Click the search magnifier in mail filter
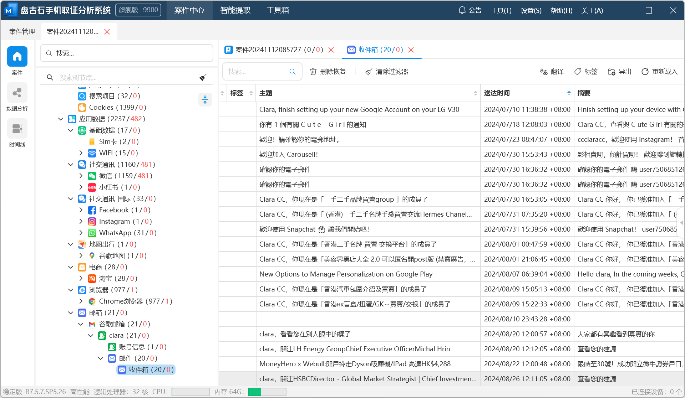Image resolution: width=685 pixels, height=398 pixels. tap(293, 72)
